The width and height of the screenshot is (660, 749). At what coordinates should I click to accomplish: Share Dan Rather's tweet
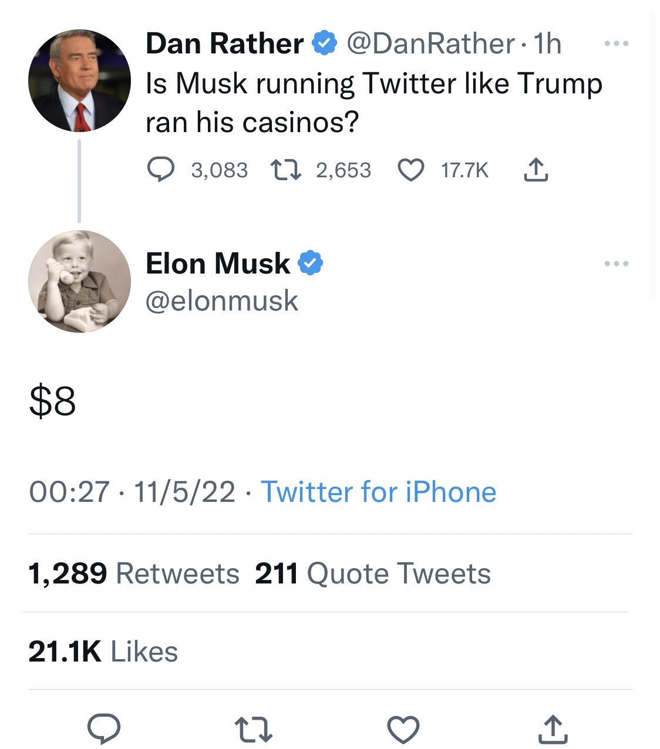click(x=536, y=170)
